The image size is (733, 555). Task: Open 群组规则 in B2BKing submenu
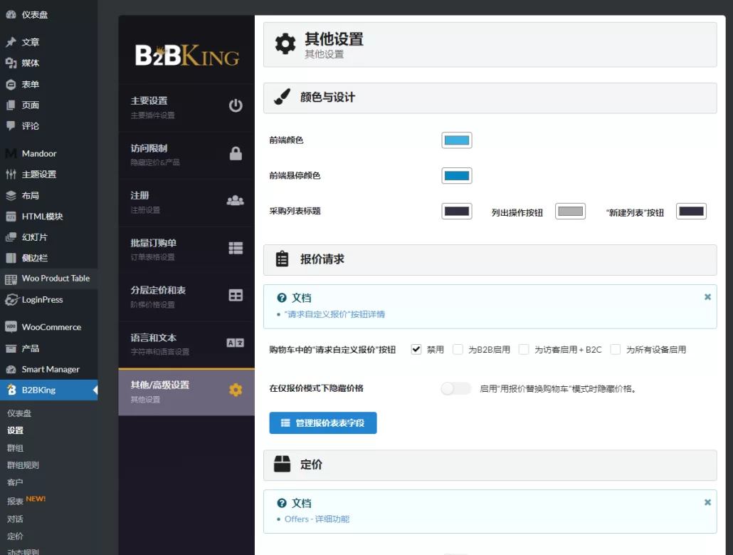coord(23,465)
